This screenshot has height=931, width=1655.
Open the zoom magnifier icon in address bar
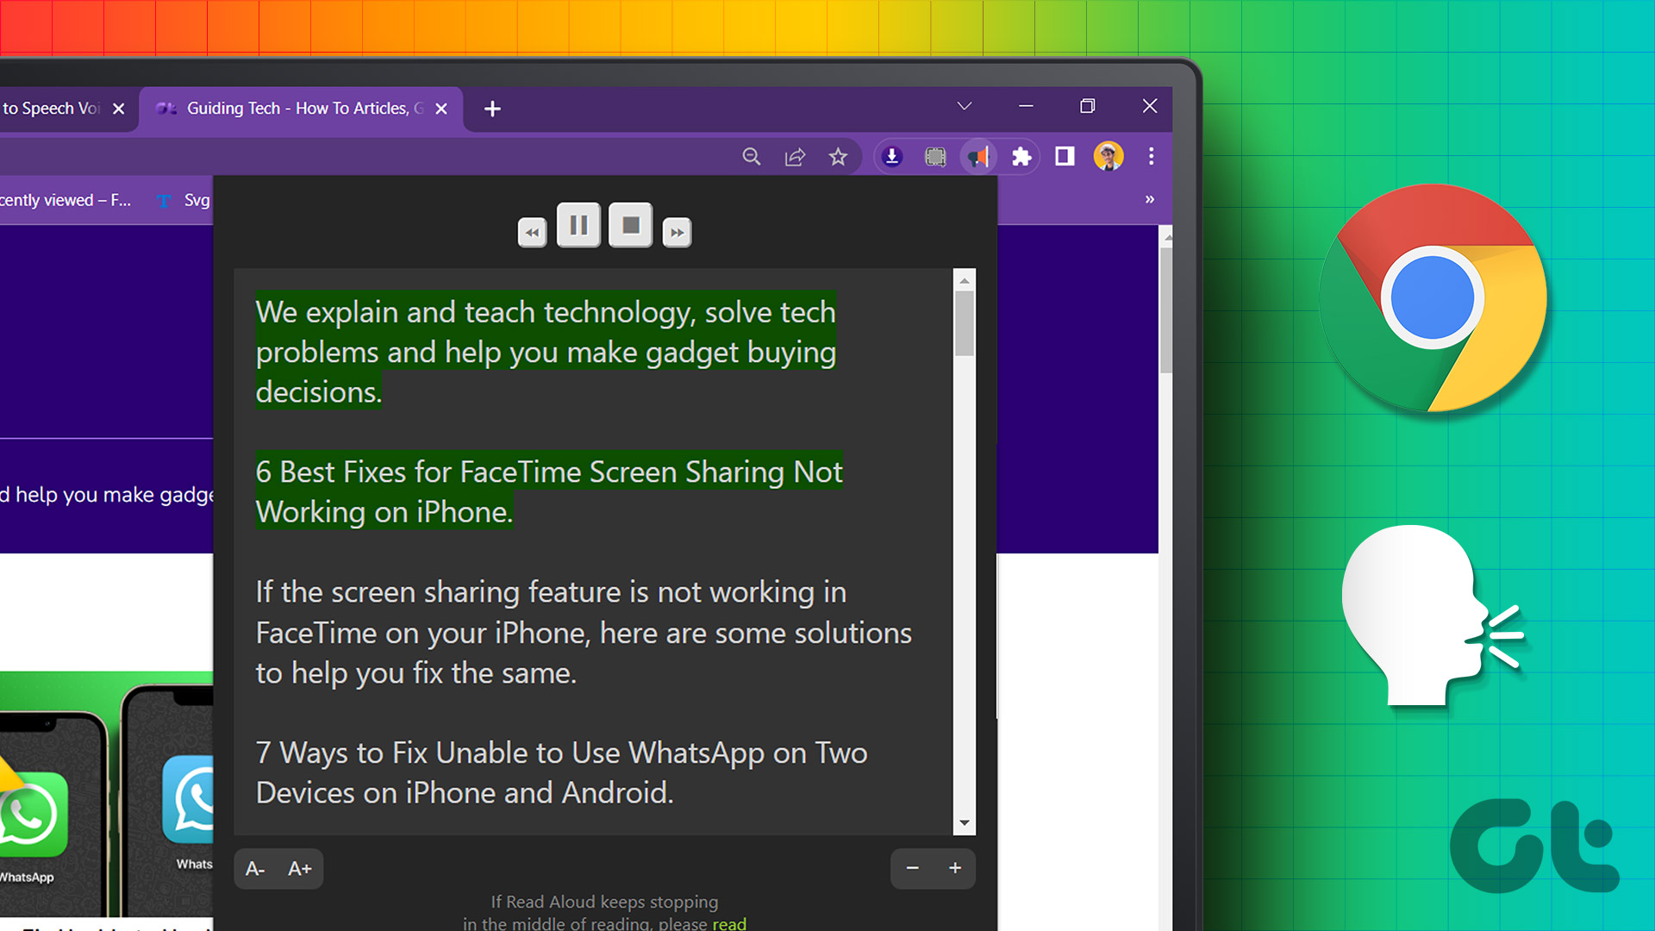752,157
